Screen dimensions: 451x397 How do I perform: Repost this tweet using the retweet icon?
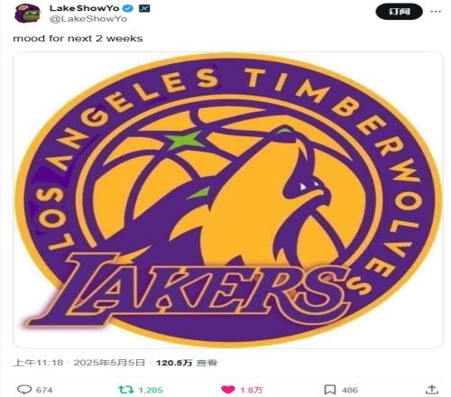click(x=126, y=390)
